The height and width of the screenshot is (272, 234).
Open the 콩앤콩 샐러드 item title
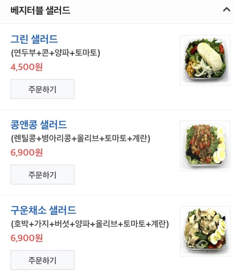[x=39, y=125]
